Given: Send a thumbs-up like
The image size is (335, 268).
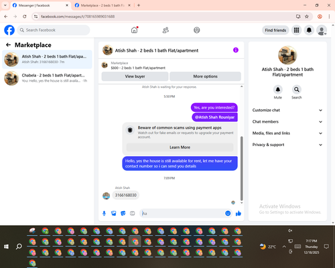Looking at the screenshot, I should pyautogui.click(x=239, y=213).
